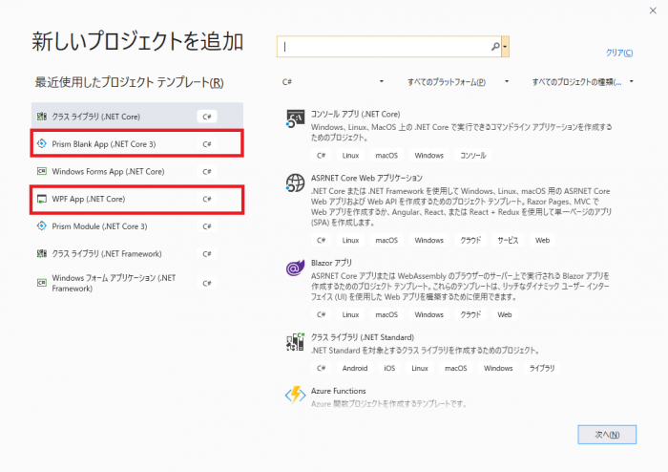Expand the search box history arrow
Viewport: 668px width, 472px height.
click(506, 46)
